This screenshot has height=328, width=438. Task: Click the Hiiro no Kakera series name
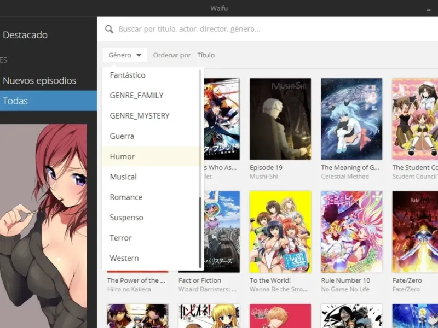point(129,289)
